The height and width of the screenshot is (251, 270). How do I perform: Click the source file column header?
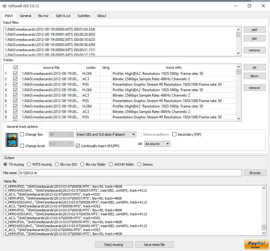point(51,68)
